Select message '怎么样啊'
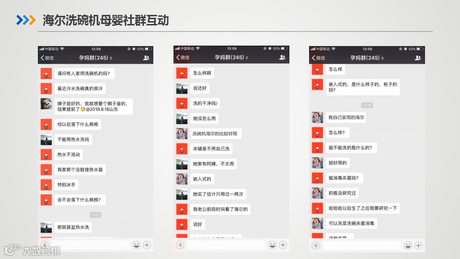 tap(202, 73)
